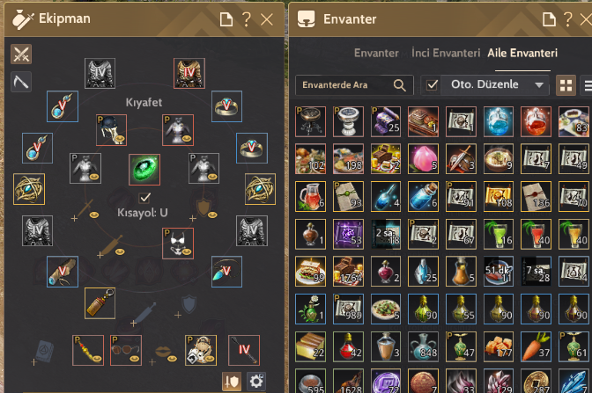Viewport: 592px width, 393px height.
Task: Expand the Oto. Düzenle dropdown arrow
Action: point(539,84)
